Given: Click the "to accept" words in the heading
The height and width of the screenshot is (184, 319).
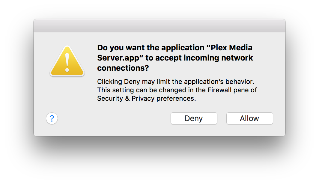Looking at the screenshot, I should (164, 58).
